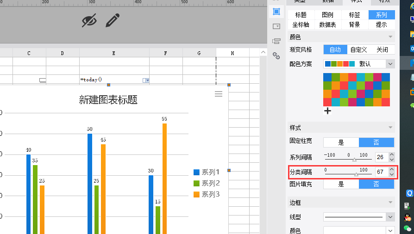Click 关闭 for 渐变风格
This screenshot has width=414, height=234.
[x=382, y=49]
